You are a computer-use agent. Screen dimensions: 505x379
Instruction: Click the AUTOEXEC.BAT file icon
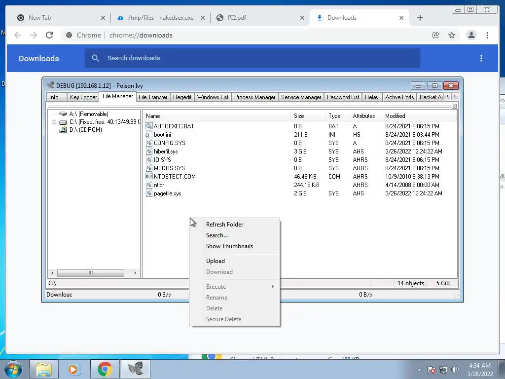148,126
